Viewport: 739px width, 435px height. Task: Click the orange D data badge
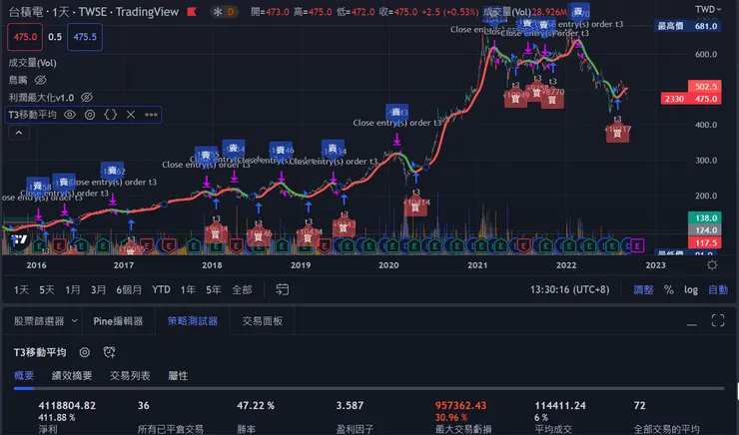pyautogui.click(x=231, y=12)
